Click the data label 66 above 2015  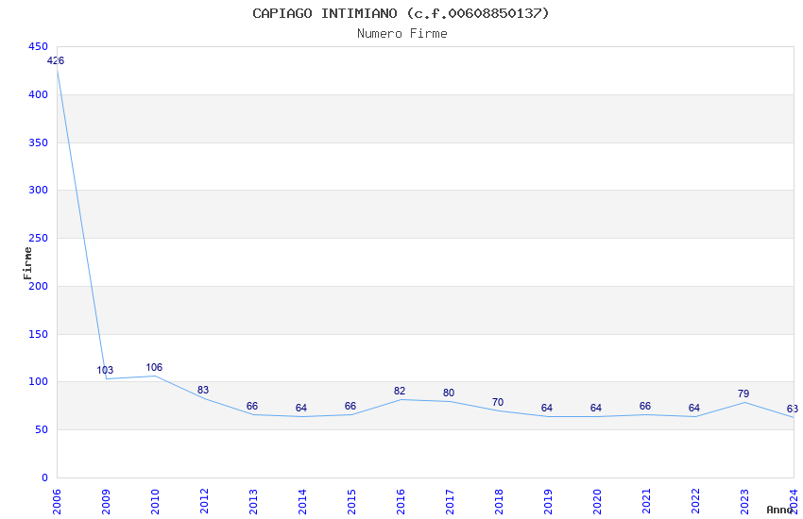pos(350,406)
